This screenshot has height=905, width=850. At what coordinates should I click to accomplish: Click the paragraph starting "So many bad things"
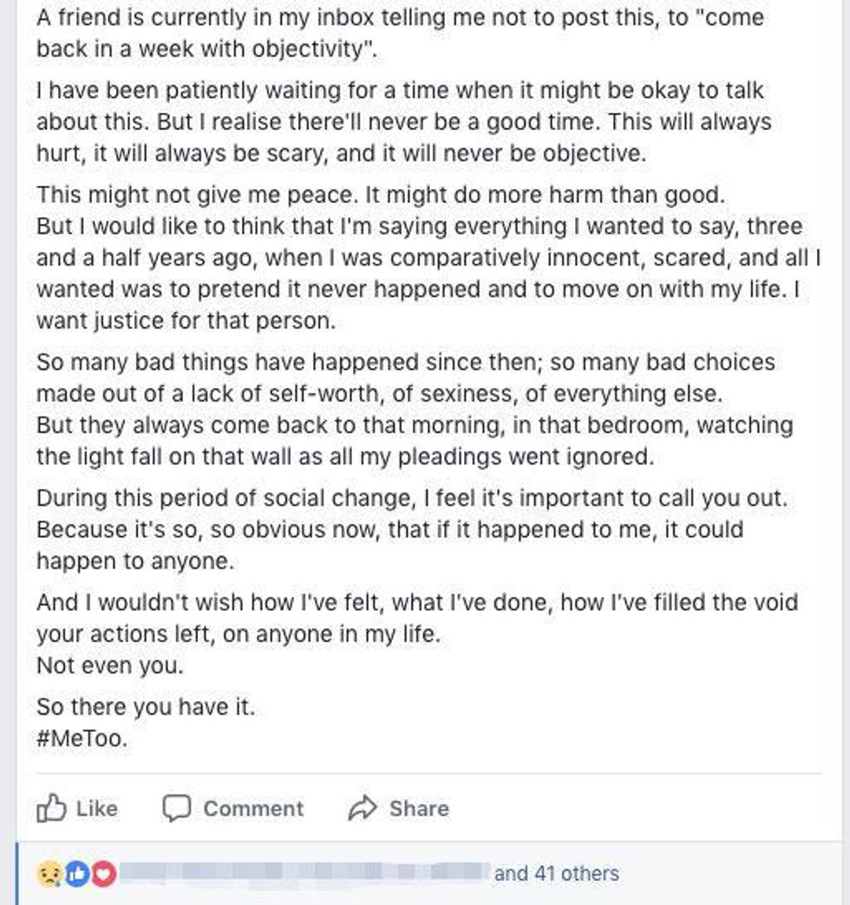coord(415,410)
